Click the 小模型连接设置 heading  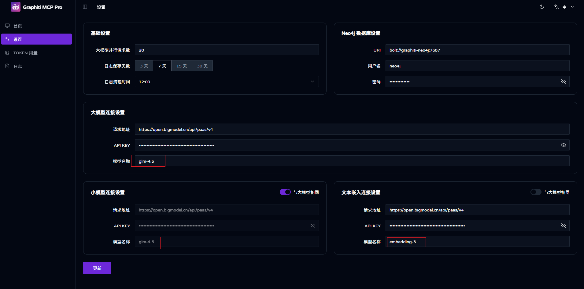coord(108,192)
